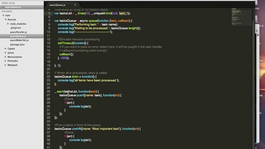Click 'all items have been processed.' string
The image size is (265, 149).
pyautogui.click(x=96, y=80)
